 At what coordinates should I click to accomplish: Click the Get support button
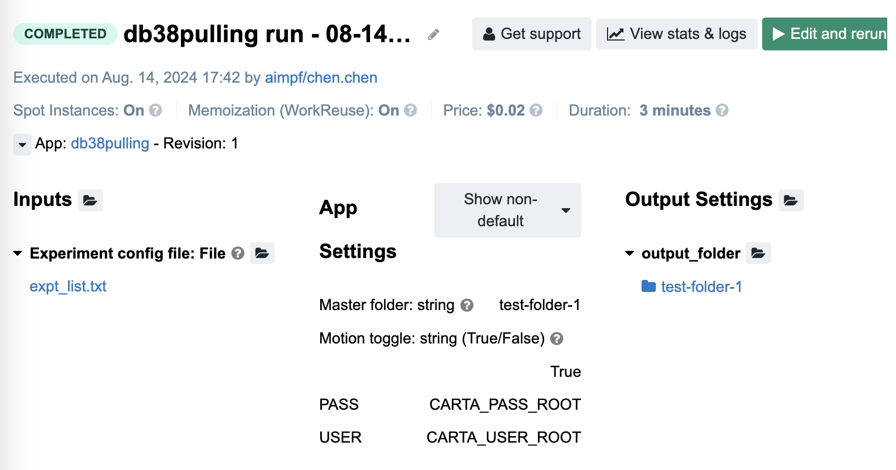tap(531, 34)
